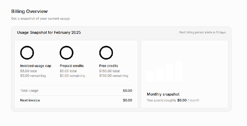Click the Usage Snapshot for February 2025 title
This screenshot has width=247, height=126.
[49, 32]
